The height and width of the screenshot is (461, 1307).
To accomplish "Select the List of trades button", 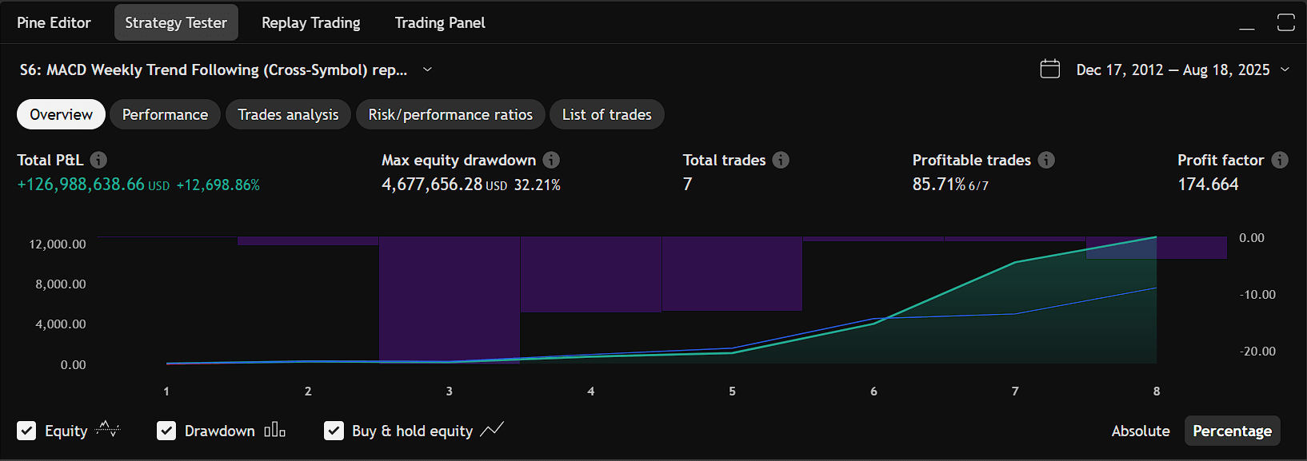I will tap(607, 114).
